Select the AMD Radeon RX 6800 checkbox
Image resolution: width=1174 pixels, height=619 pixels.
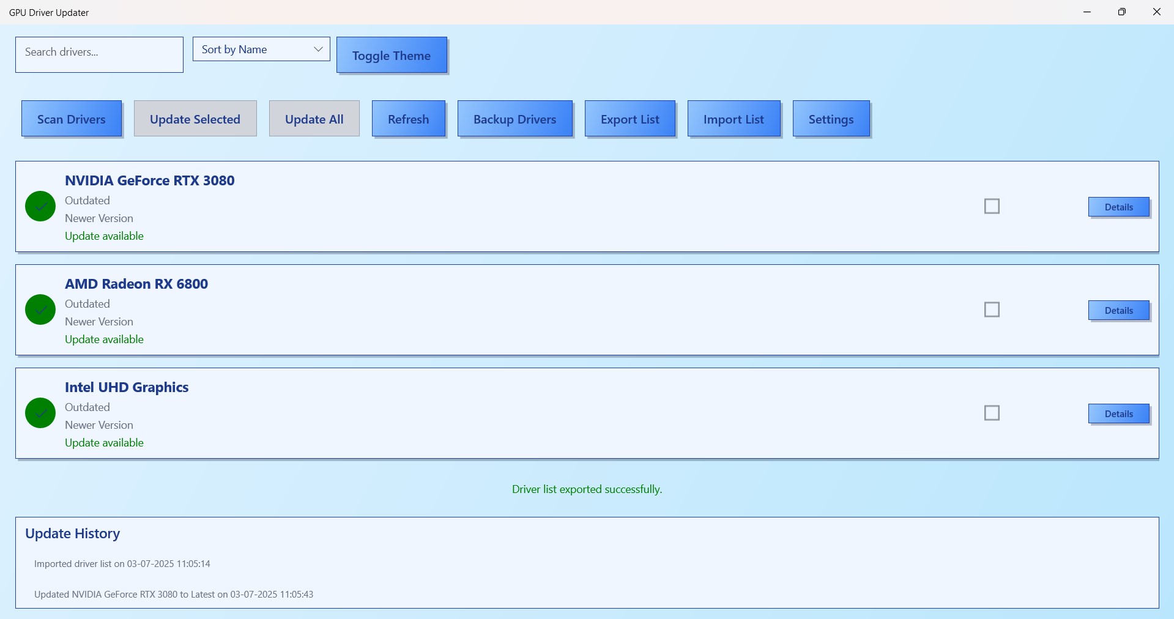[x=992, y=309]
